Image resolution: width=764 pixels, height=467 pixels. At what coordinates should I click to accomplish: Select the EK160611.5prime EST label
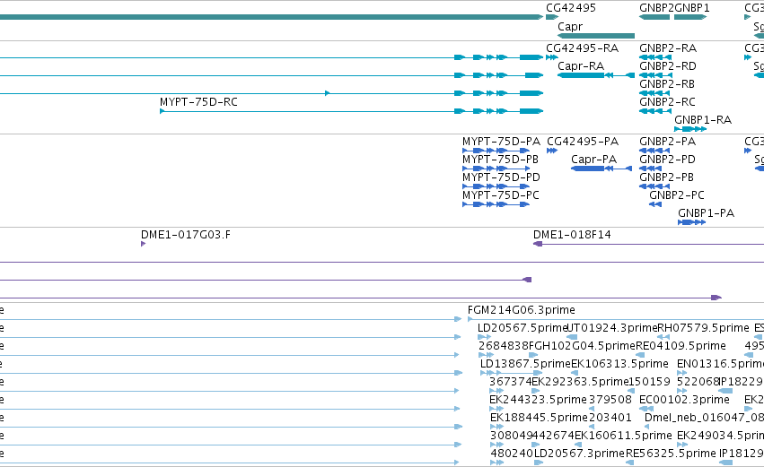pos(623,436)
